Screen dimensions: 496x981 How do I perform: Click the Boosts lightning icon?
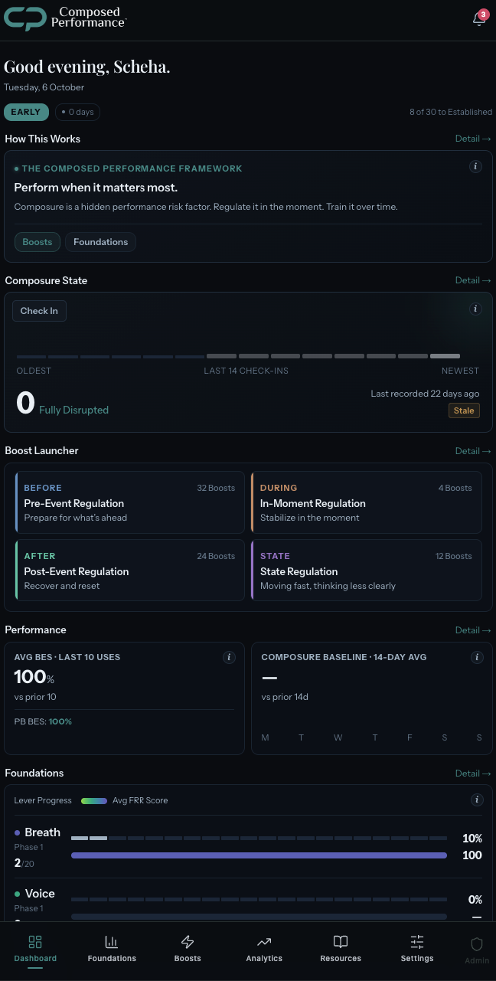coord(188,942)
